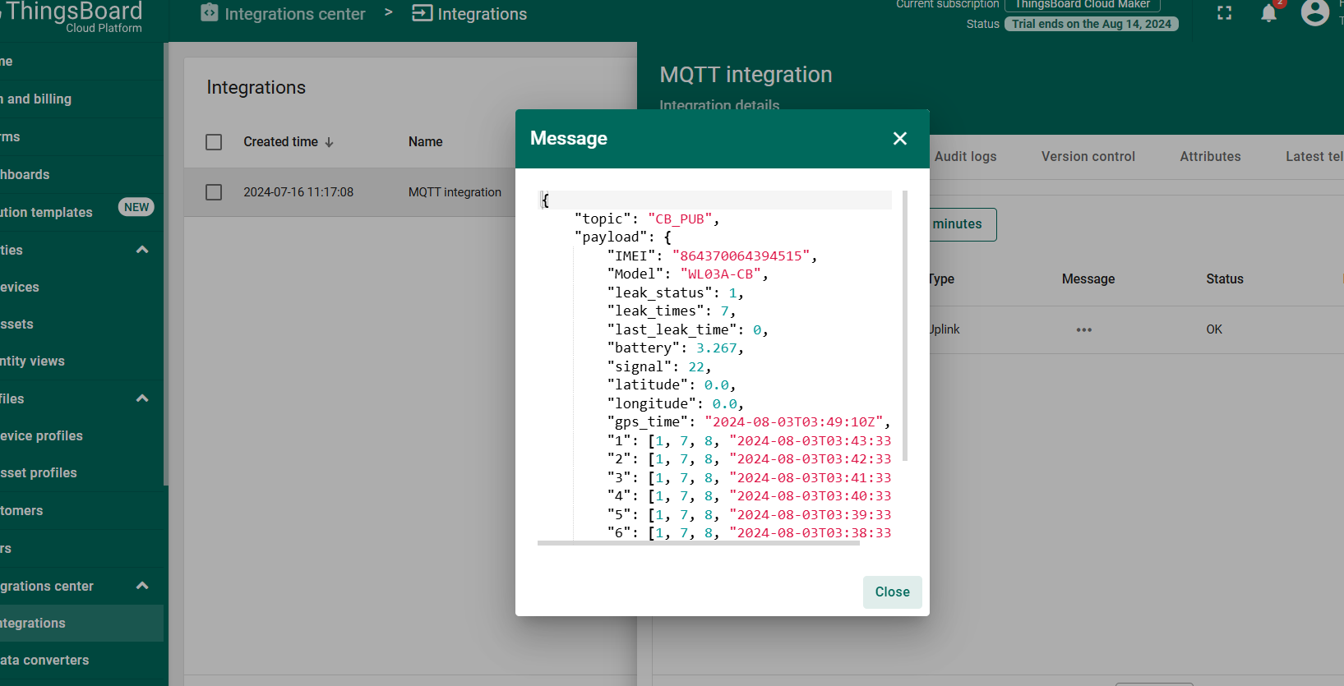This screenshot has width=1344, height=686.
Task: Open Device profiles in the sidebar
Action: point(81,436)
